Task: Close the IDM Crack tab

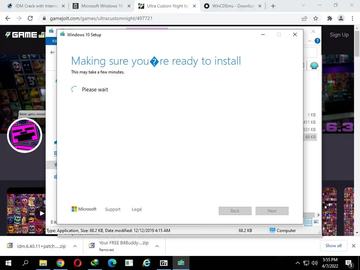Action: [63, 6]
